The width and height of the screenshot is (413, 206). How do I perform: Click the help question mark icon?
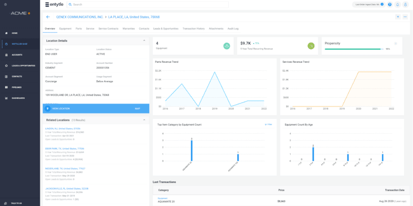click(390, 5)
